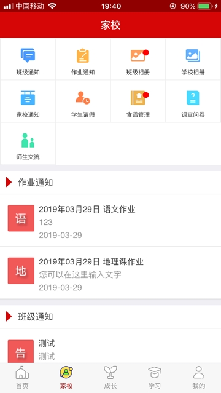Tap the red 地 subject badge

pyautogui.click(x=21, y=271)
